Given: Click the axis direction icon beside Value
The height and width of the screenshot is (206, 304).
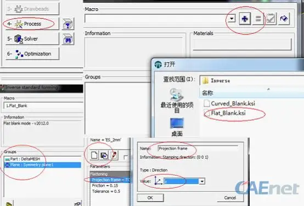Looking at the screenshot, I should (158, 181).
